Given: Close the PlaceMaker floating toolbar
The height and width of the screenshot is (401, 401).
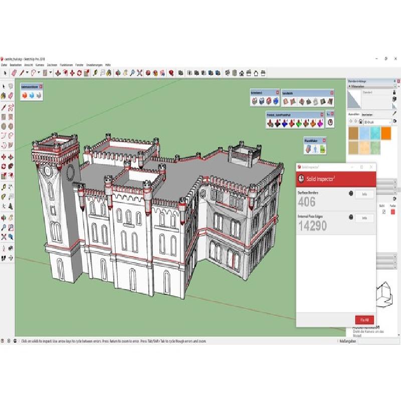Looking at the screenshot, I should [x=324, y=140].
